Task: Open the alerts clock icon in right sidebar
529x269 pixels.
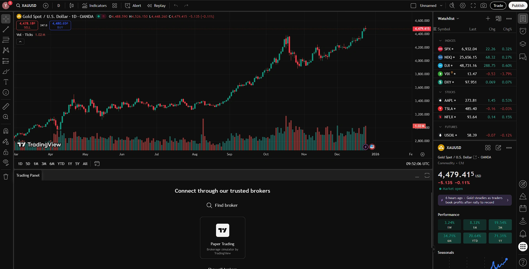Action: [x=523, y=31]
